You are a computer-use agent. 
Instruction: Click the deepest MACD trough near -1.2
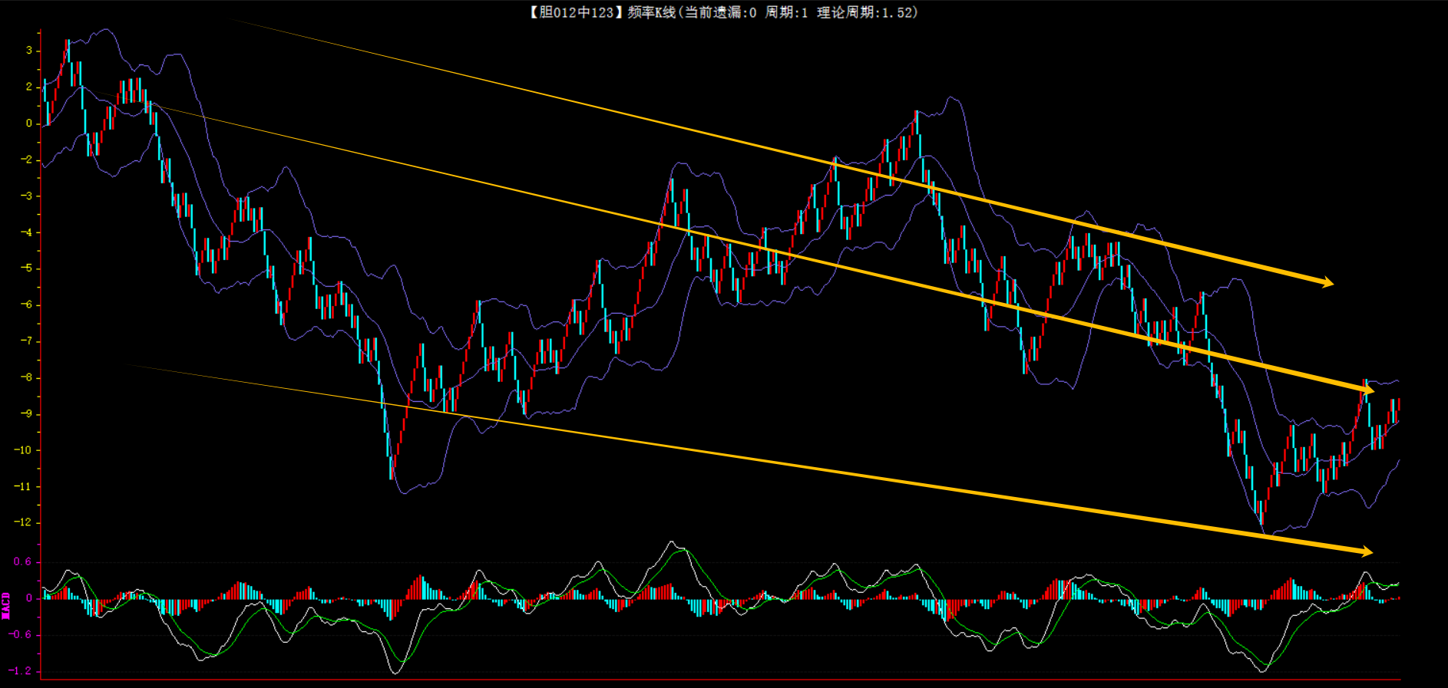[x=395, y=672]
